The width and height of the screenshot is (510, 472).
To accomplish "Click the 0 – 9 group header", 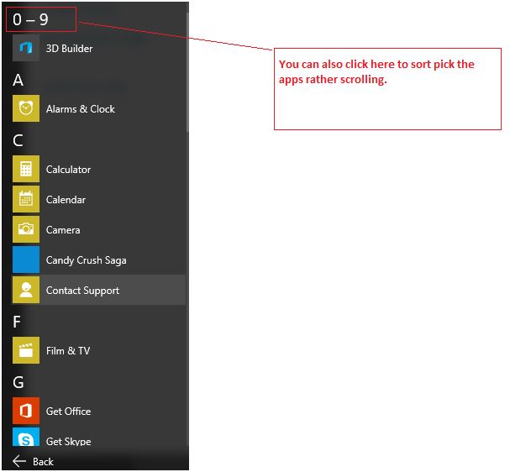I will 30,19.
